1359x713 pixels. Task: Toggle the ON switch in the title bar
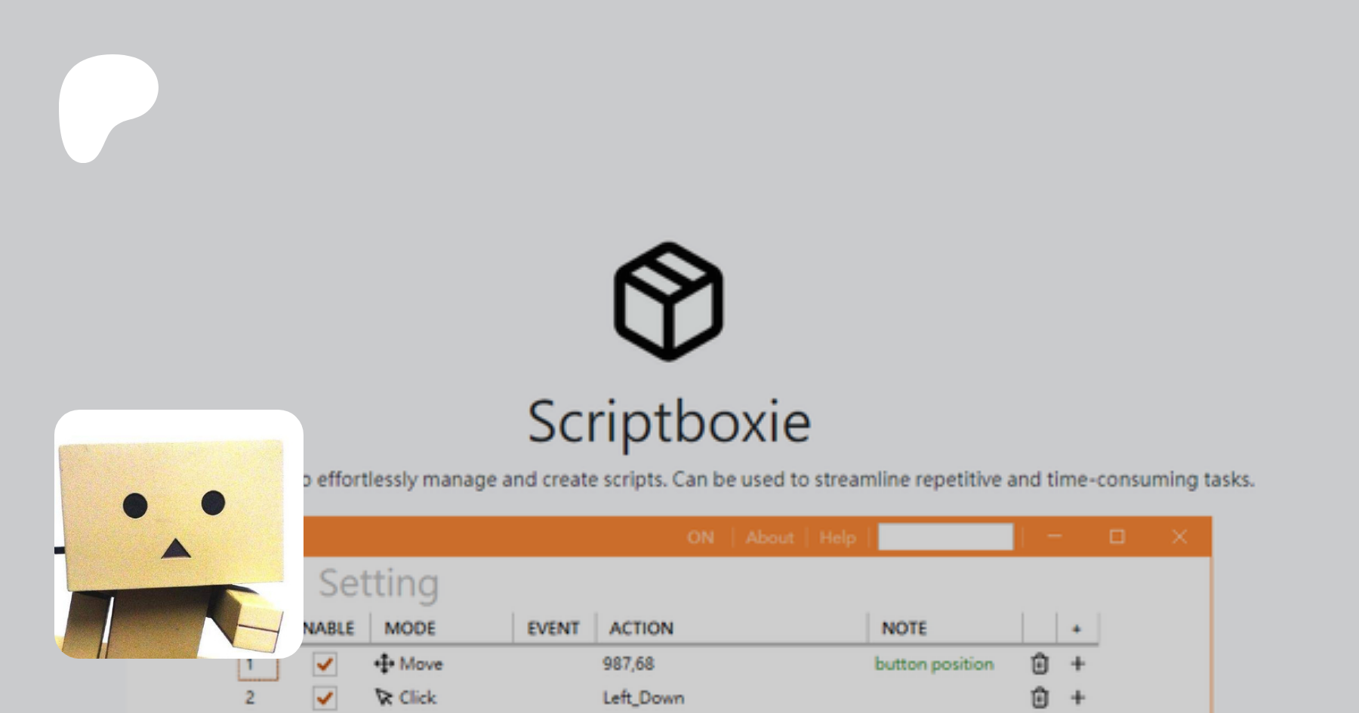click(x=700, y=537)
